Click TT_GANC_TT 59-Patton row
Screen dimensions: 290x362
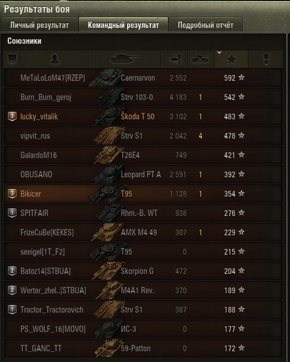point(143,348)
